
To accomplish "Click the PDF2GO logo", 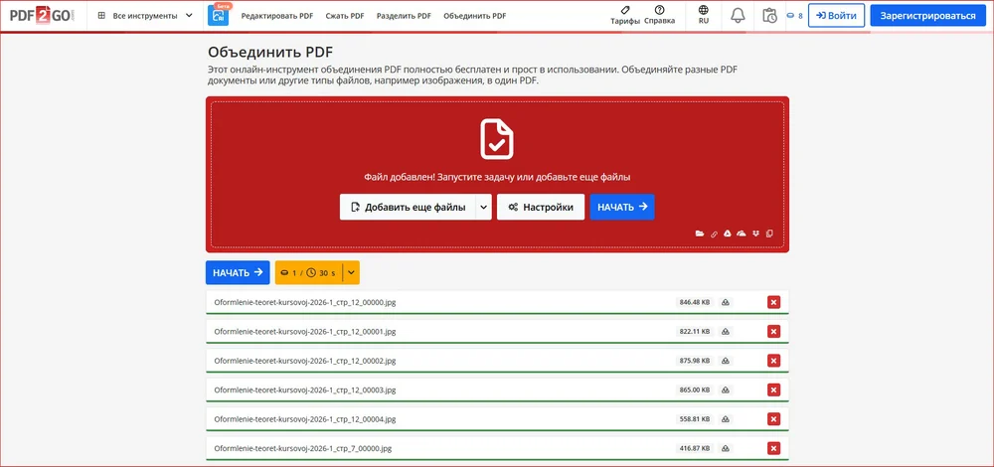I will [43, 16].
